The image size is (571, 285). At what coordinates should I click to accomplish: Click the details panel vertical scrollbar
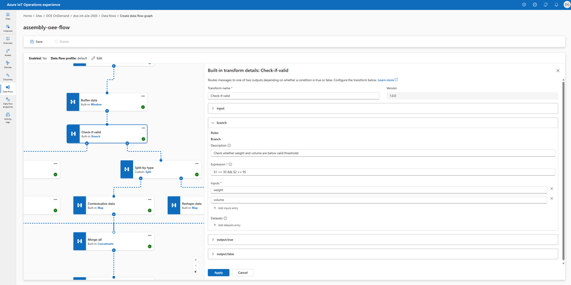564,171
